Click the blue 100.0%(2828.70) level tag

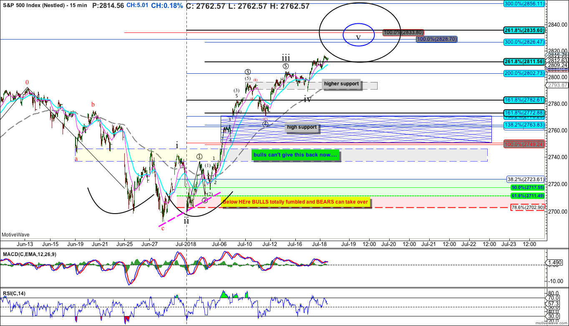pos(437,39)
